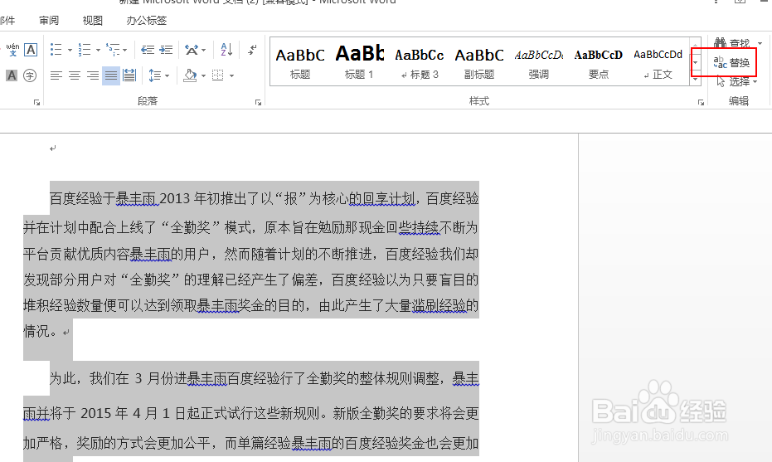Center-align the text
The image size is (772, 462).
(75, 75)
